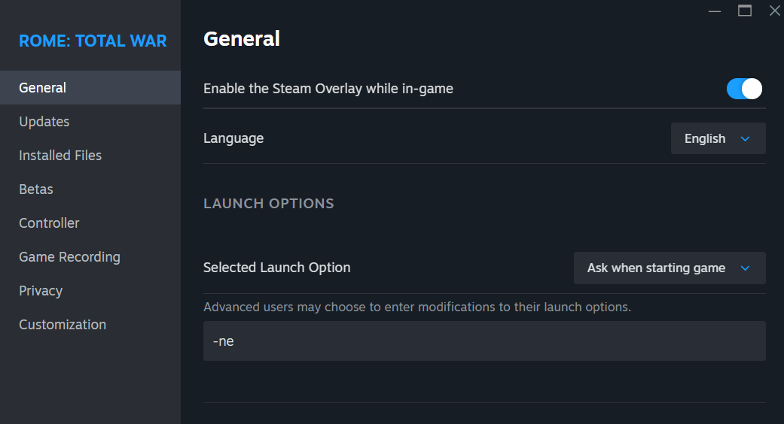The image size is (784, 424).
Task: Click the LAUNCH OPTIONS section heading
Action: coord(269,204)
